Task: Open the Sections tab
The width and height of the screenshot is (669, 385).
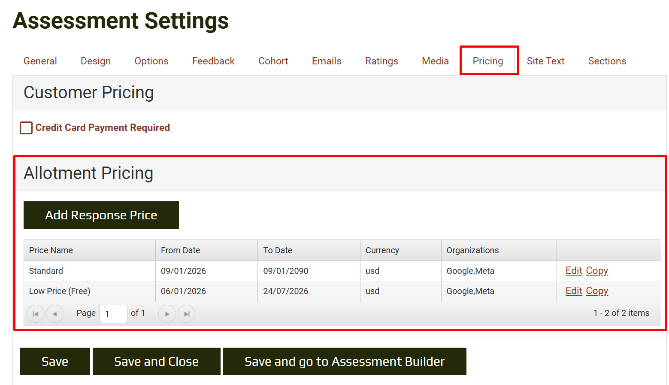Action: [607, 61]
